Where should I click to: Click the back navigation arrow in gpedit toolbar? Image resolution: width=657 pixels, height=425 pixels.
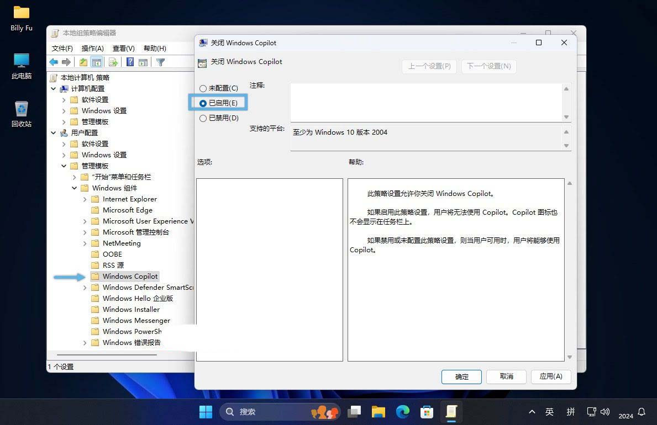[x=54, y=62]
